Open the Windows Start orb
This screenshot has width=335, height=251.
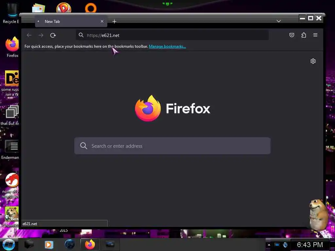click(x=9, y=244)
